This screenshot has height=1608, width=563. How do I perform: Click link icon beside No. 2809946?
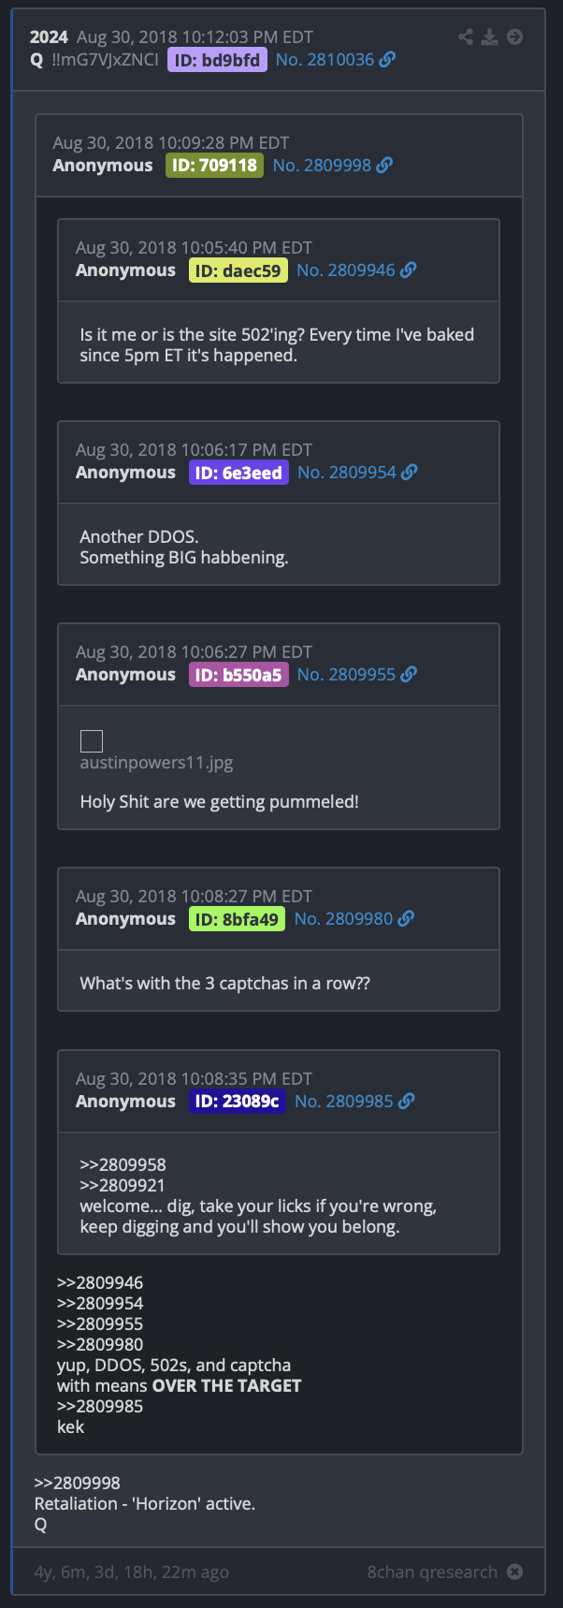coord(408,270)
